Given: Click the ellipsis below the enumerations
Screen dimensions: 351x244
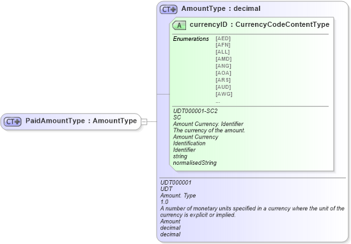Looking at the screenshot, I should 218,102.
